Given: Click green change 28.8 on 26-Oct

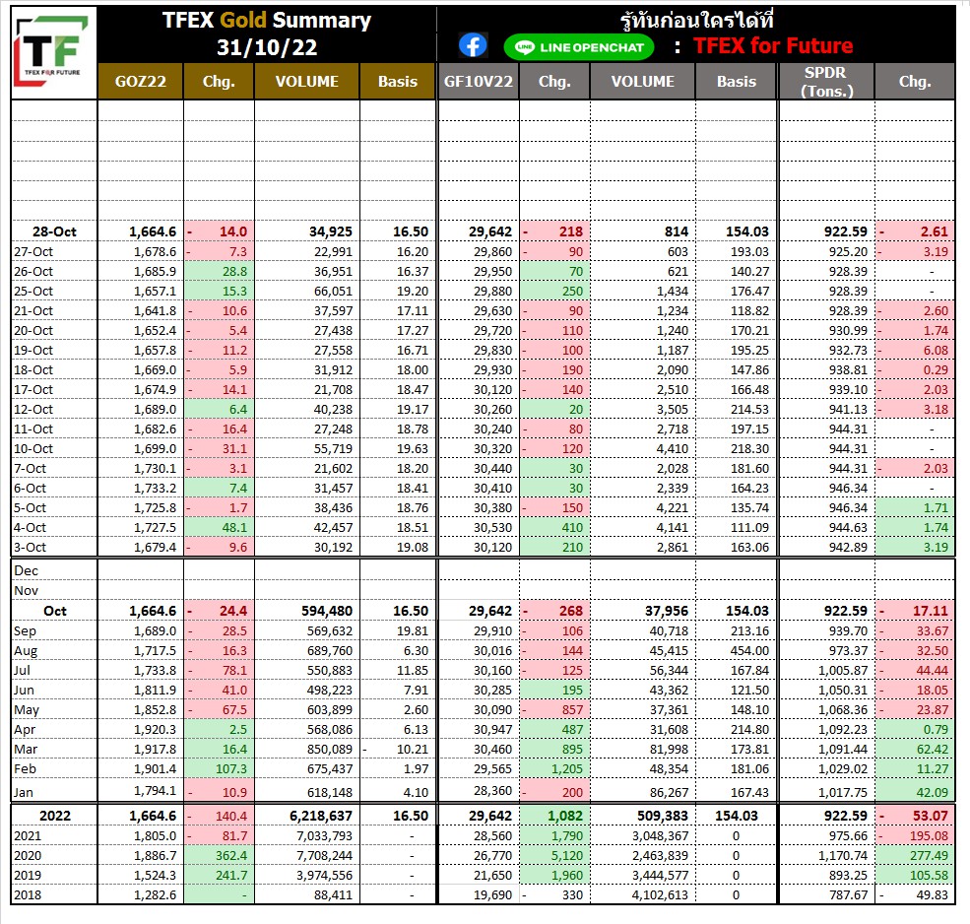Looking at the screenshot, I should (x=234, y=272).
